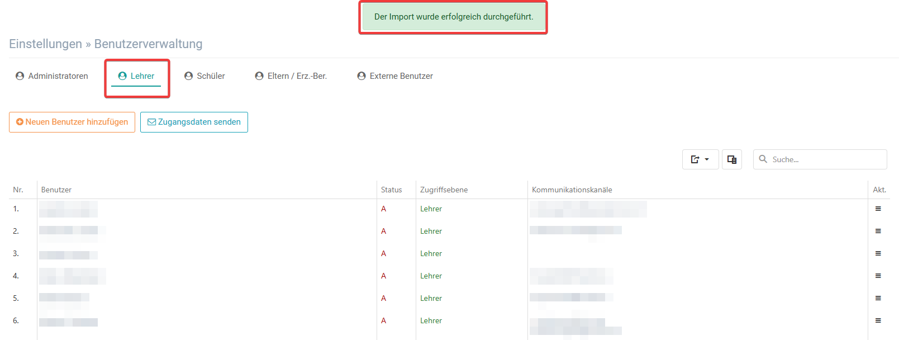Image resolution: width=899 pixels, height=340 pixels.
Task: Sort by Zugriffsebene column header
Action: (x=444, y=190)
